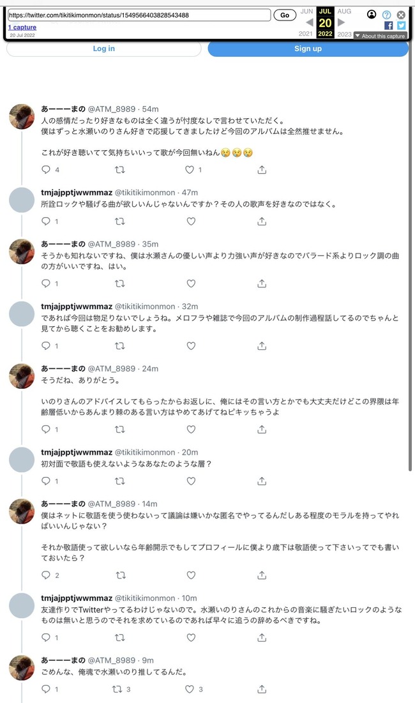This screenshot has height=703, width=415.
Task: Expand the About this capture panel
Action: coord(379,36)
